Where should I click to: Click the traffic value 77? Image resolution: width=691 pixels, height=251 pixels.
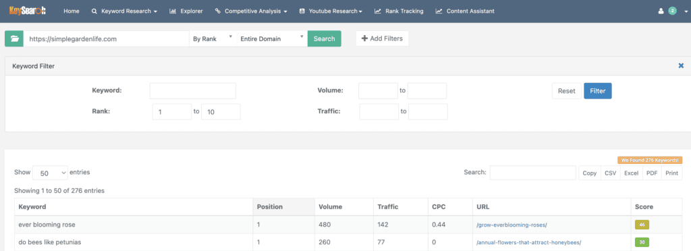point(381,242)
